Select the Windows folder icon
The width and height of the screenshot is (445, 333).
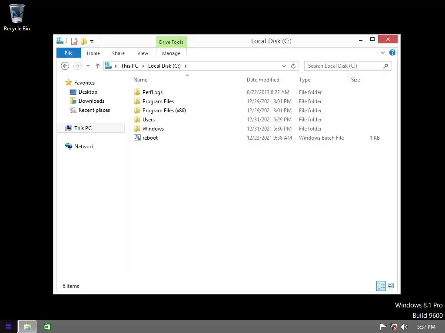(x=137, y=128)
